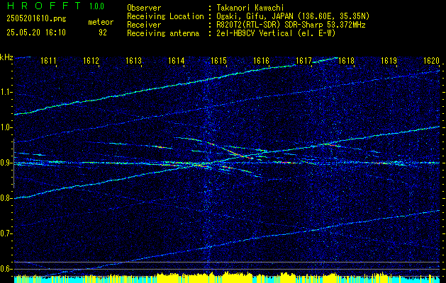Click the gray vertical frequency range bar
This screenshot has height=283, width=446.
13,163
